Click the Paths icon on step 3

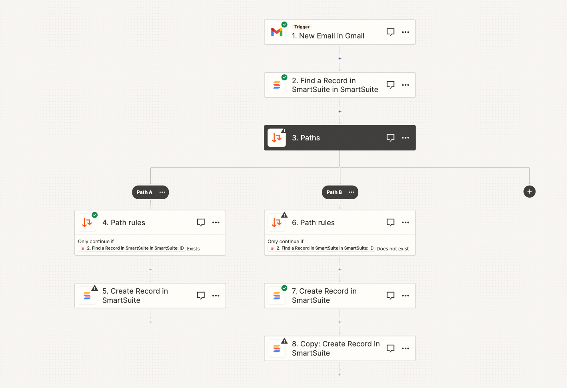point(277,138)
